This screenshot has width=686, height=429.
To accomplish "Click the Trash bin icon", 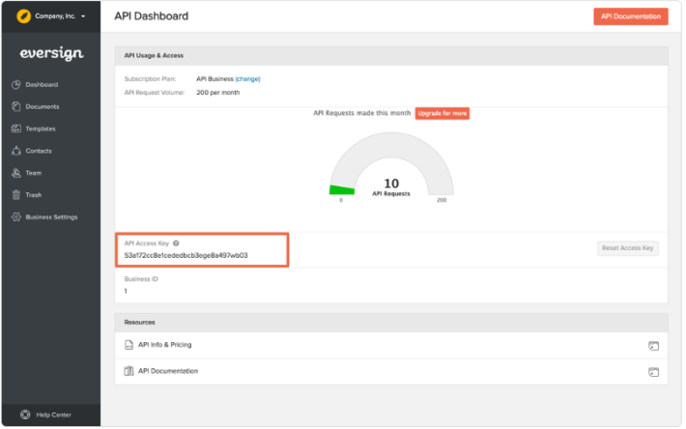I will pos(16,194).
